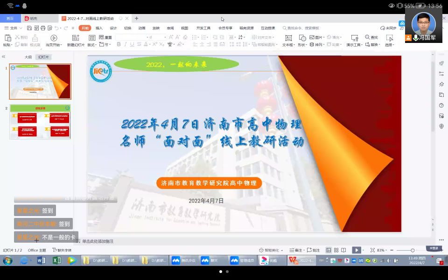
Task: Toggle Bold text formatting
Action: coord(119,44)
